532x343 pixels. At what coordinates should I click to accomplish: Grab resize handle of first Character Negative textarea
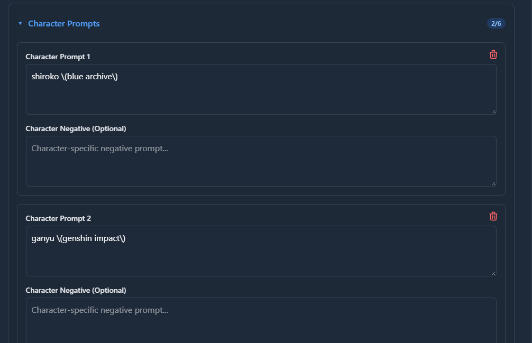coord(494,184)
